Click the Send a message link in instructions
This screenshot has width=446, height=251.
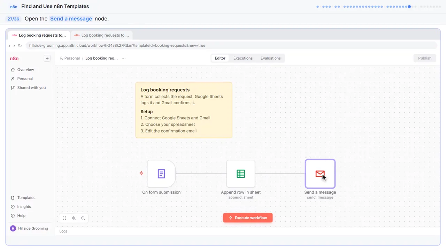(x=71, y=19)
